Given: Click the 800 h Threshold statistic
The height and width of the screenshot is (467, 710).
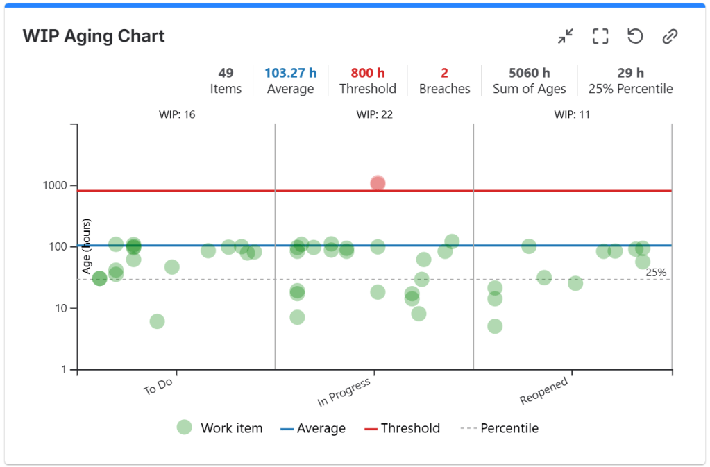Looking at the screenshot, I should [367, 80].
